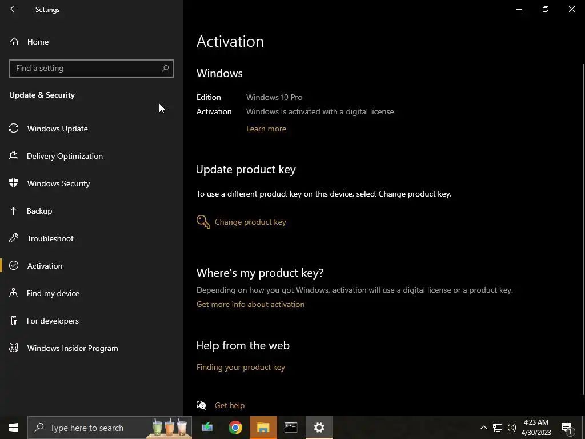Go to Delivery Optimization page
This screenshot has height=439, width=585.
(65, 156)
